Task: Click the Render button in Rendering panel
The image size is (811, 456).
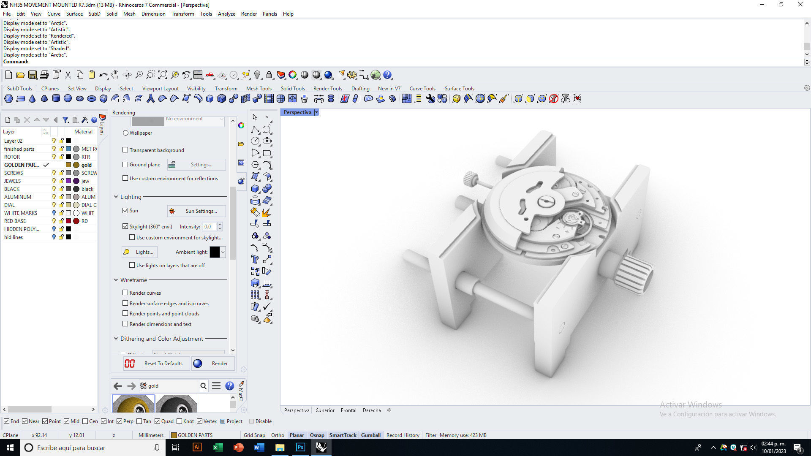Action: pos(213,364)
